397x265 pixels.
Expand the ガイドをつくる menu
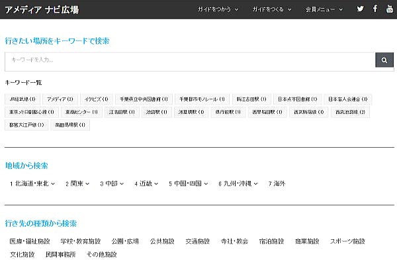coord(273,9)
